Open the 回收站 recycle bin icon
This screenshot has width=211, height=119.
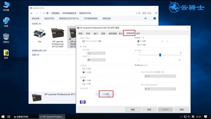coord(6,38)
